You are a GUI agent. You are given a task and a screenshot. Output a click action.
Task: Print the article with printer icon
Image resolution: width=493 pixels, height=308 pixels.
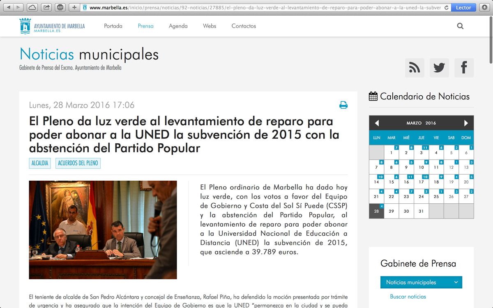343,105
